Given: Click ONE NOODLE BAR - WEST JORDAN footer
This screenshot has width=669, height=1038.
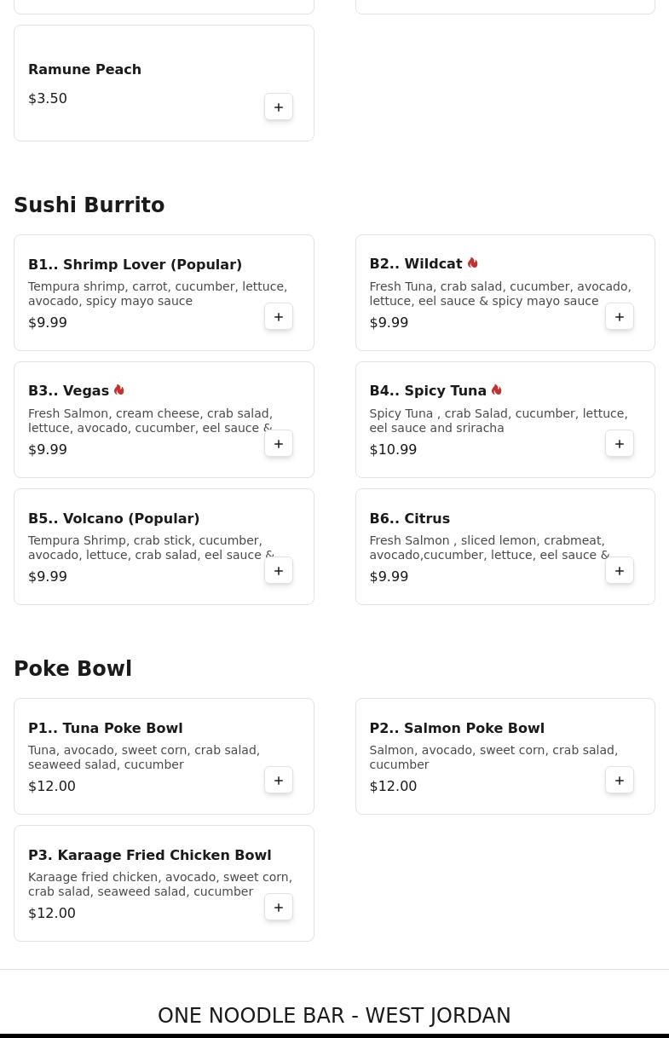Looking at the screenshot, I should click(334, 1016).
